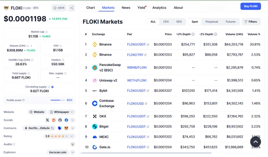The height and width of the screenshot is (157, 268).
Task: Click the Buy FLOKI button
Action: 251,6
